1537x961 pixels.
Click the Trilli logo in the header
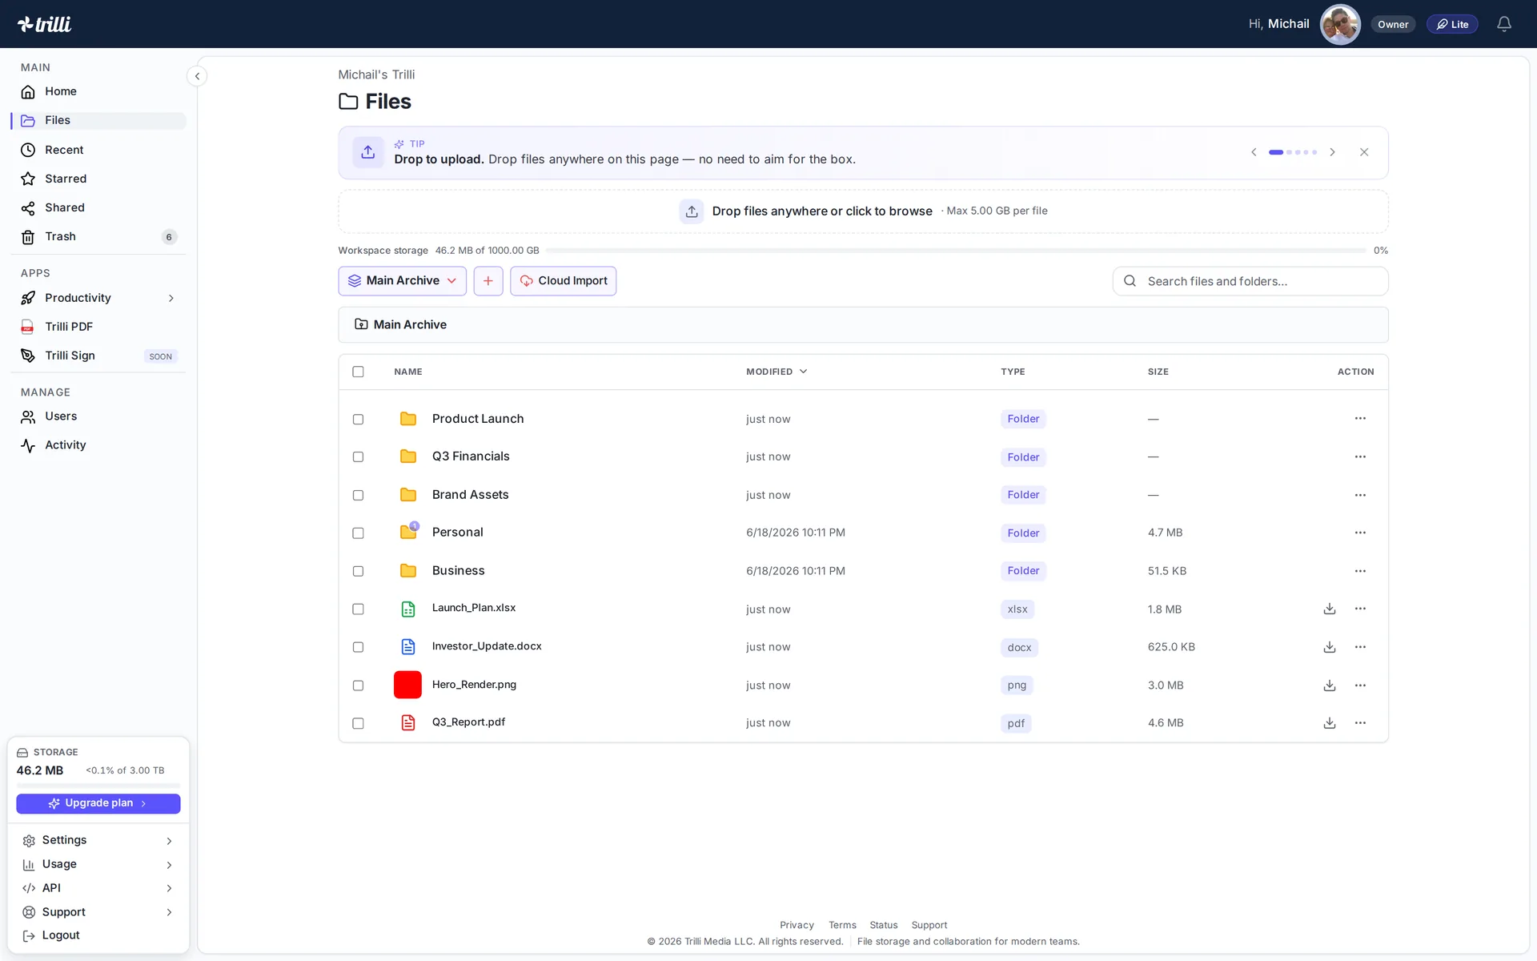[x=45, y=24]
